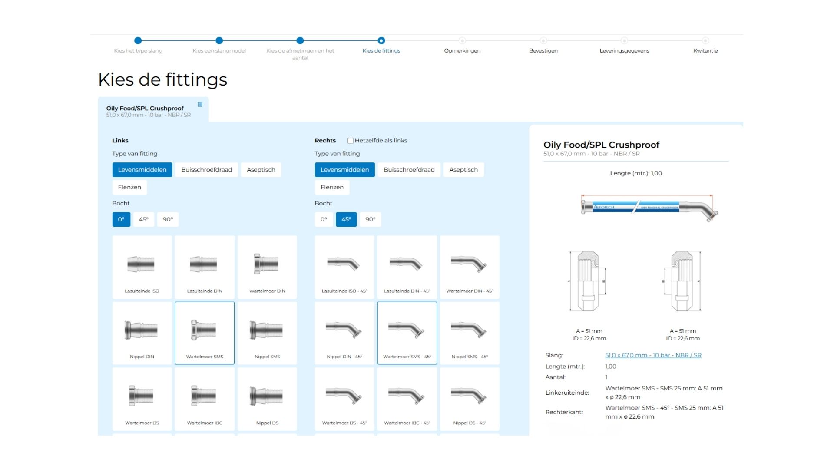The image size is (834, 469).
Task: Choose Lasuiteinde DIN - 45° fitting
Action: tap(407, 267)
